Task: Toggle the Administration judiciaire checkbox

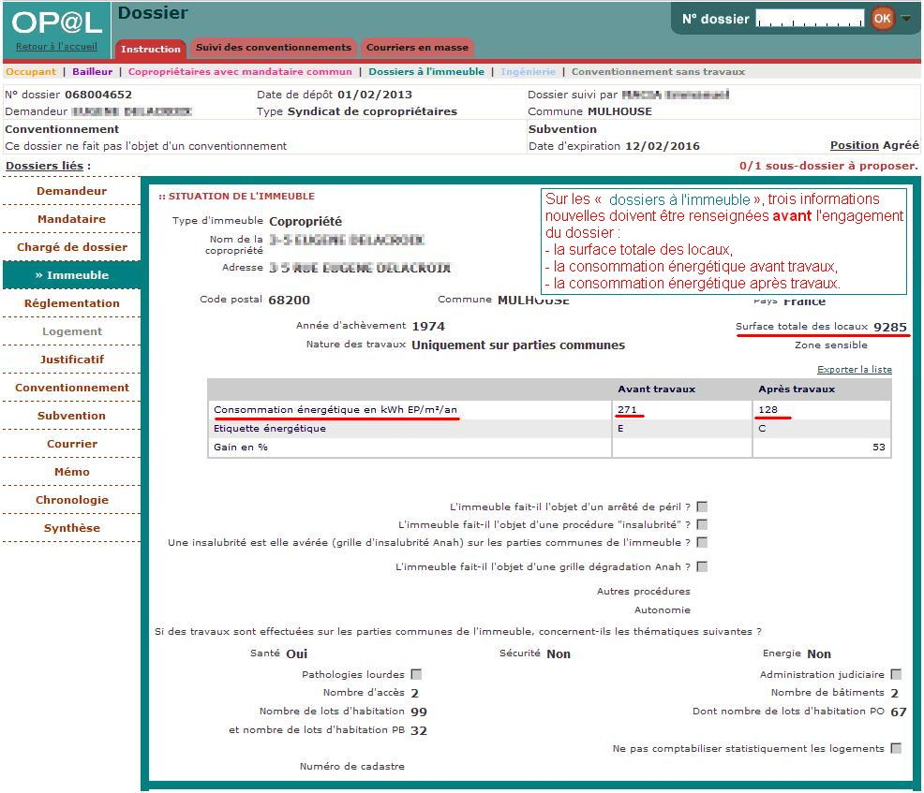Action: [896, 675]
